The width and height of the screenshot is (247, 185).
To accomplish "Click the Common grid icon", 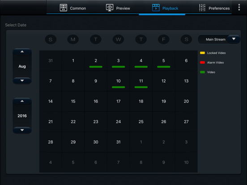I will tap(64, 8).
